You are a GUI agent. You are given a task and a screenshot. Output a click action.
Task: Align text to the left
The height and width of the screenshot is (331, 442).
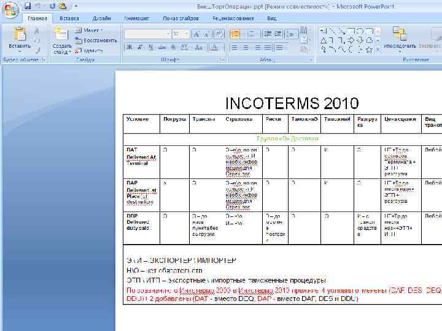[x=235, y=48]
